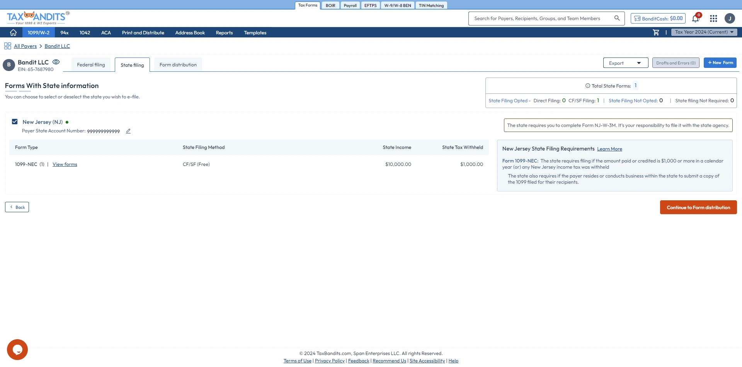The width and height of the screenshot is (742, 367).
Task: Click State Filing Not Opted link
Action: coord(633,101)
